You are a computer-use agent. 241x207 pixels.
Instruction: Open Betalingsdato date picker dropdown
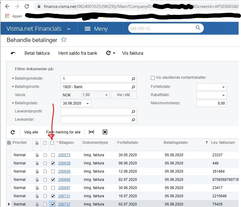tap(87, 103)
